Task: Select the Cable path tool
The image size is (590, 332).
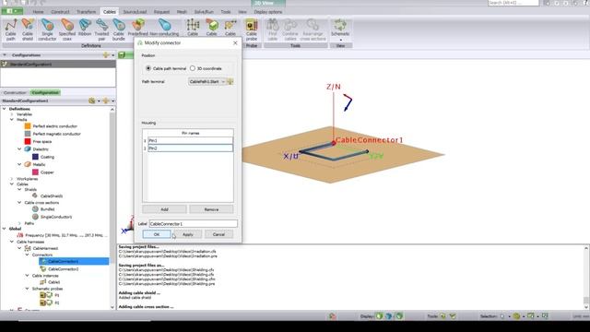Action: 10,30
